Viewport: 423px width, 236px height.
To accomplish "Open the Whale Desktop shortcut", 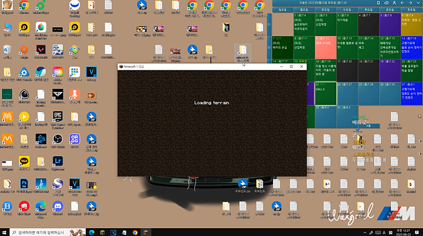I will [x=75, y=8].
